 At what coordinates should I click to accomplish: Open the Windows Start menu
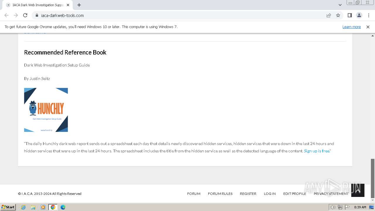[x=8, y=207]
